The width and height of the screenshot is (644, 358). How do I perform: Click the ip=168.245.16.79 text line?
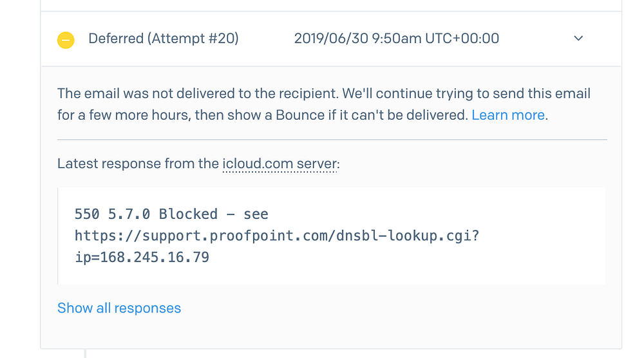pyautogui.click(x=142, y=258)
